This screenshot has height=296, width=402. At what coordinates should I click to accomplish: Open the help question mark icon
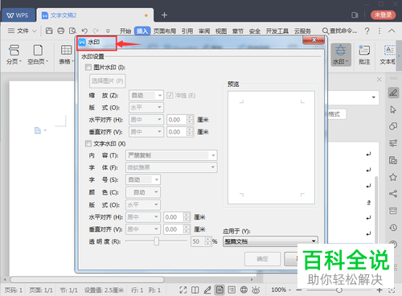pyautogui.click(x=367, y=31)
